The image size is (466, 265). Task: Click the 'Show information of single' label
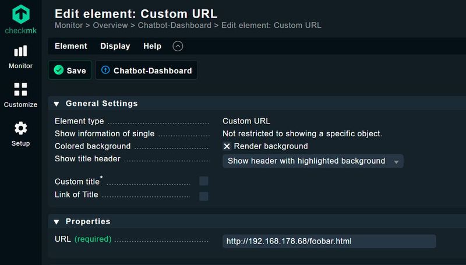coord(105,134)
